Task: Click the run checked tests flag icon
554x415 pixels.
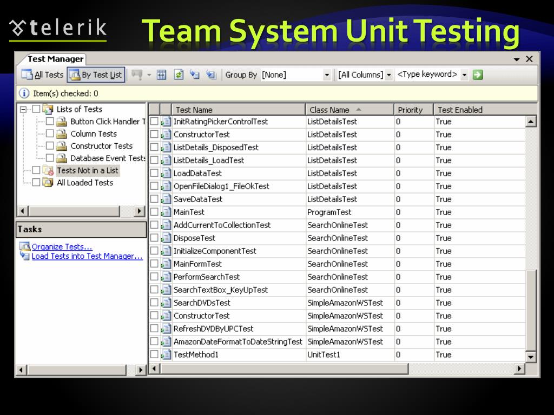Action: [x=137, y=75]
